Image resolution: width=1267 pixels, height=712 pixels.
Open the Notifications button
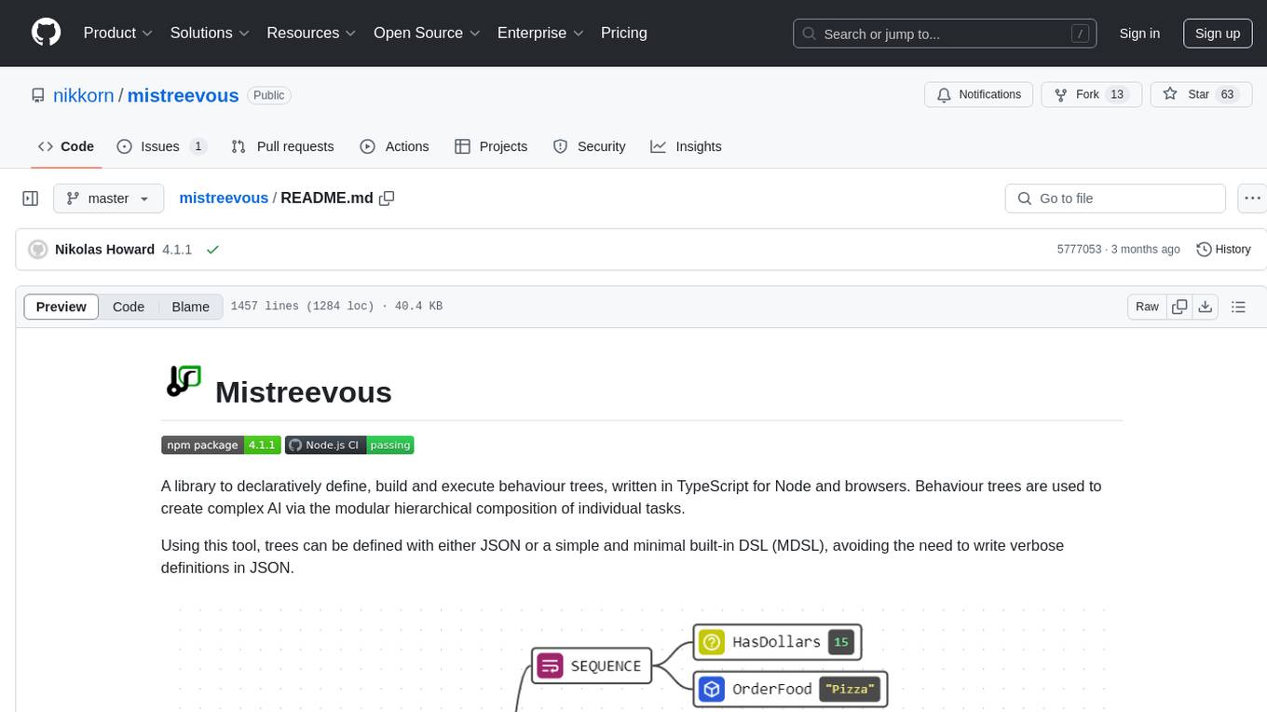[978, 94]
